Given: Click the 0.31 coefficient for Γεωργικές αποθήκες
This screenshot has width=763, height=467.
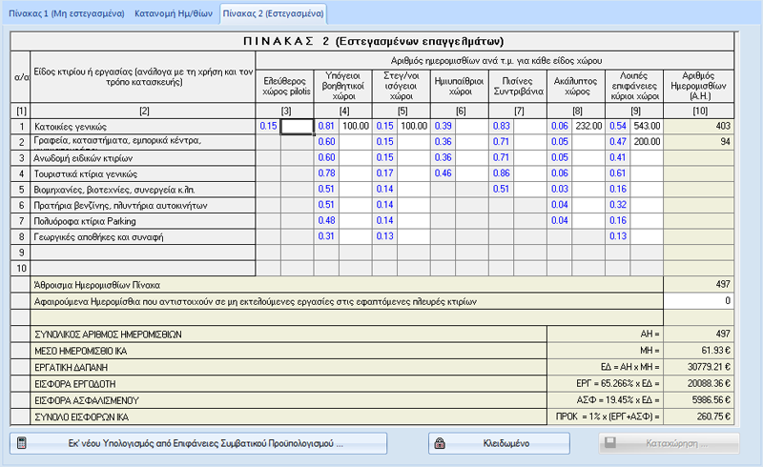Looking at the screenshot, I should (x=326, y=236).
